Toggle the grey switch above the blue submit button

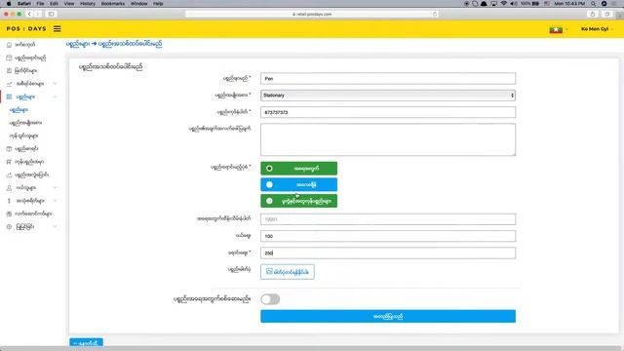pos(270,299)
